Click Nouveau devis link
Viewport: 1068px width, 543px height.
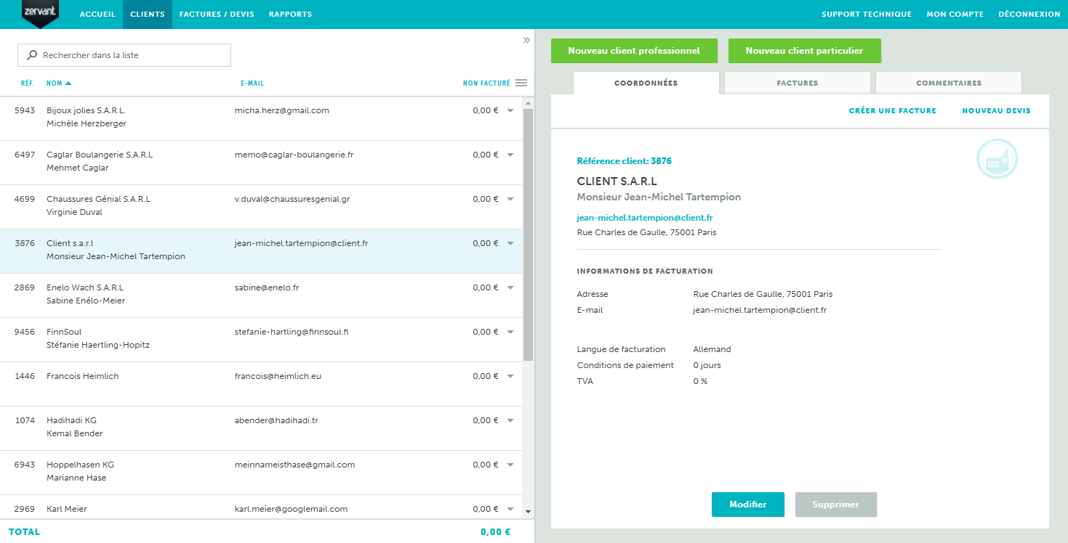click(996, 111)
